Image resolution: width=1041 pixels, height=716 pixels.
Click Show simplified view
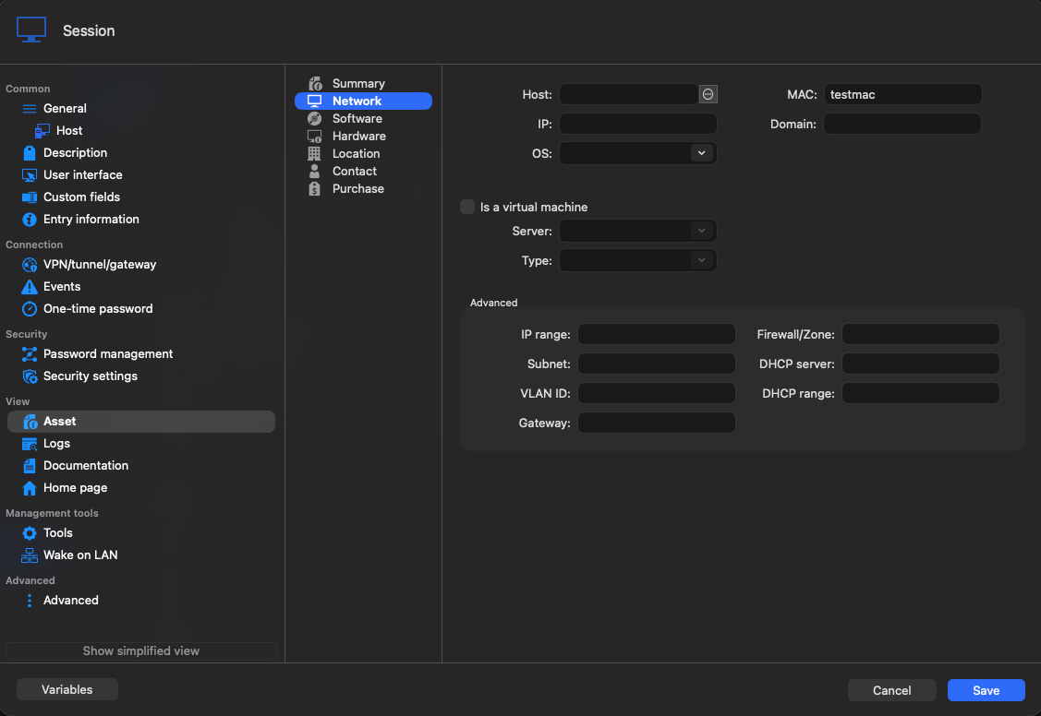pyautogui.click(x=140, y=651)
